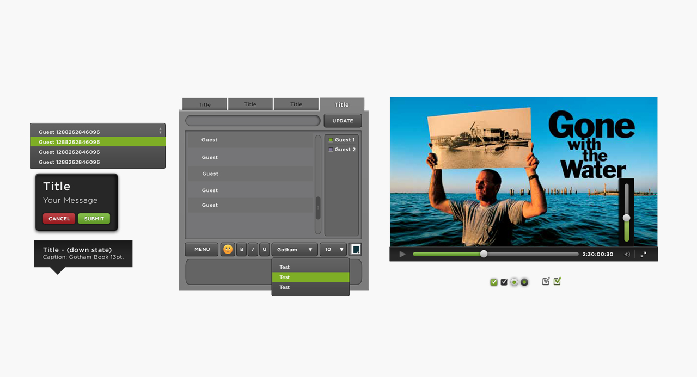Select the green highlighted Guest 1288262846096 entry

pyautogui.click(x=98, y=142)
